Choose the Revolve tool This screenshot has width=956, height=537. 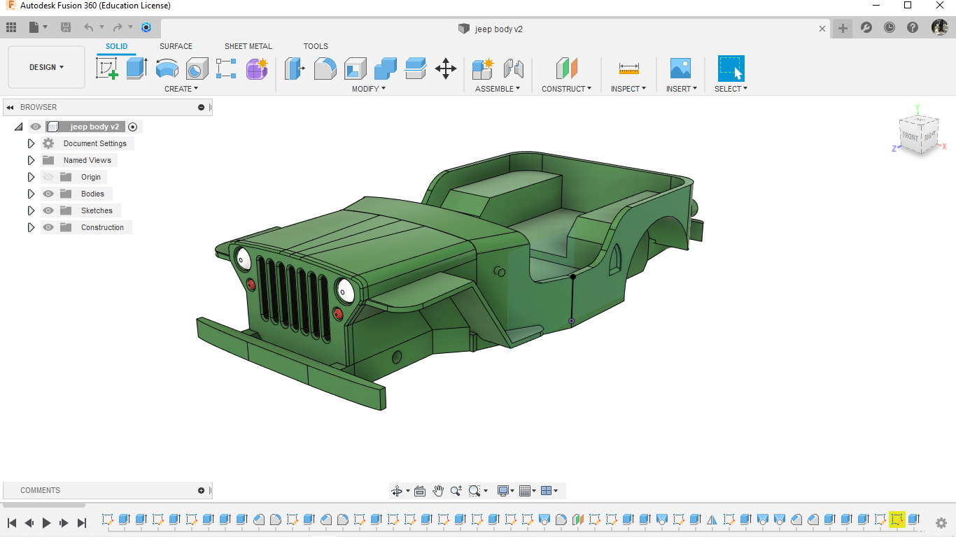point(167,69)
